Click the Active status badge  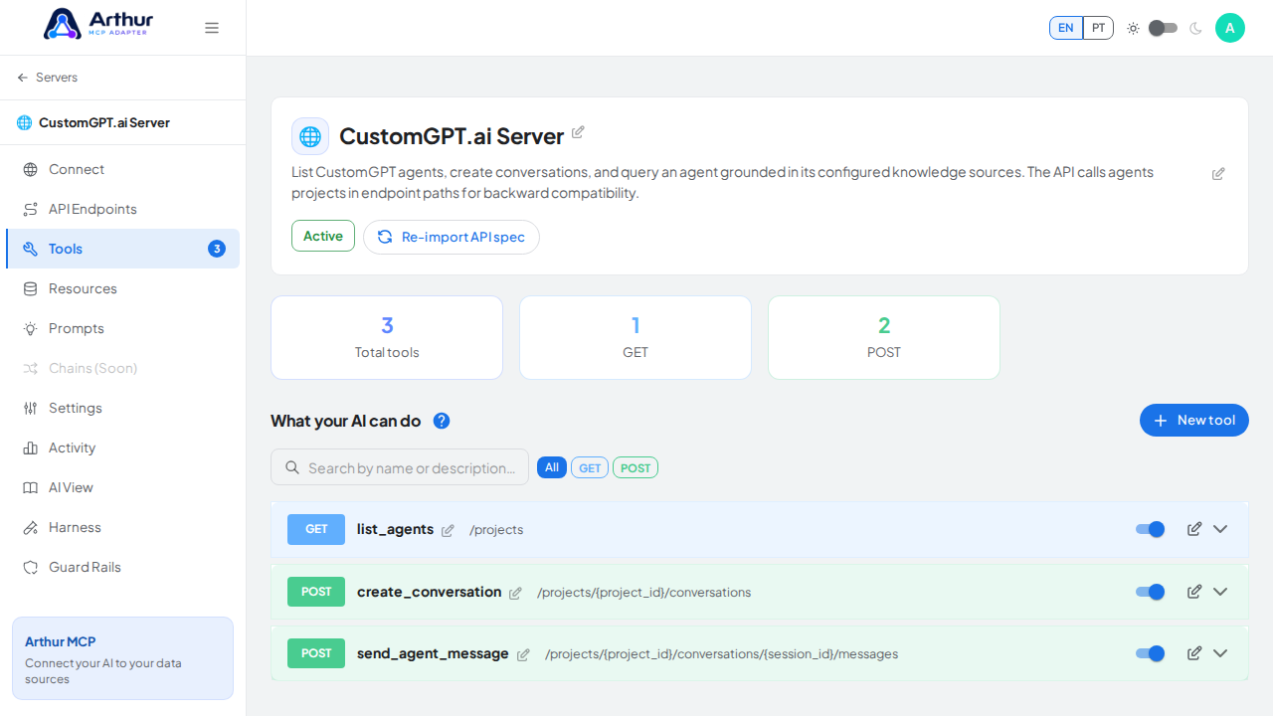[x=323, y=236]
